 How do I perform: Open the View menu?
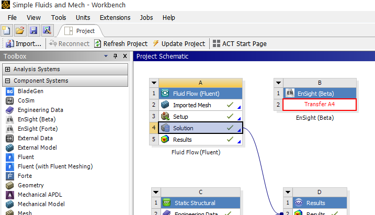coord(33,18)
